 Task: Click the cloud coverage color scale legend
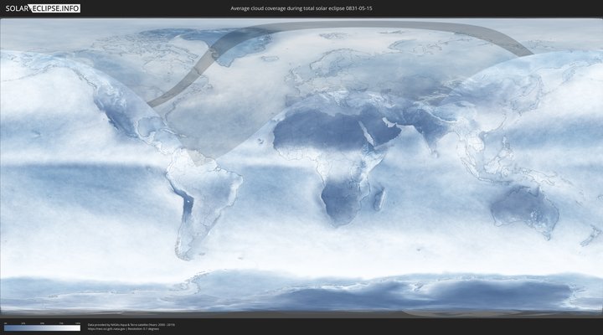point(43,327)
